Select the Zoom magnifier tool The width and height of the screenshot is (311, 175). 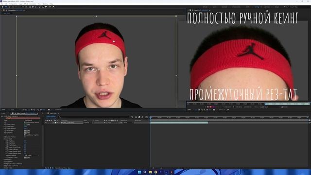pos(9,7)
